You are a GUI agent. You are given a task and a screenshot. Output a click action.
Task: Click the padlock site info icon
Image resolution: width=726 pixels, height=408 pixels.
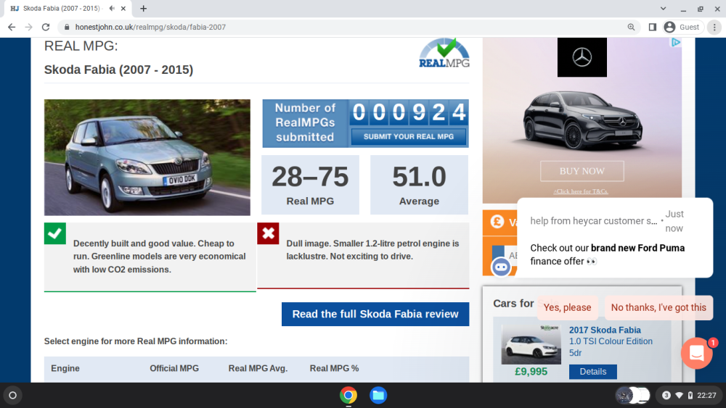click(67, 28)
